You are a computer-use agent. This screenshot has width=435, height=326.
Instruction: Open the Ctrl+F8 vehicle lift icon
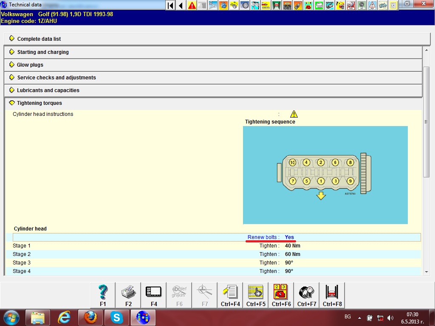[x=332, y=295]
